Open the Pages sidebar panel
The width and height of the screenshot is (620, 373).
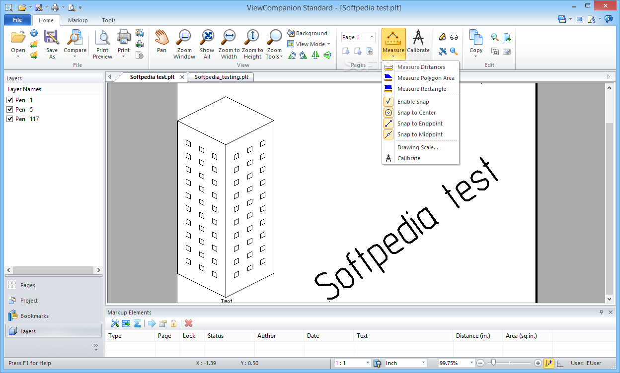pyautogui.click(x=54, y=285)
